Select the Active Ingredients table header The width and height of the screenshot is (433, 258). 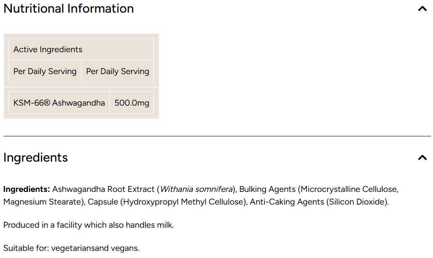[x=81, y=49]
